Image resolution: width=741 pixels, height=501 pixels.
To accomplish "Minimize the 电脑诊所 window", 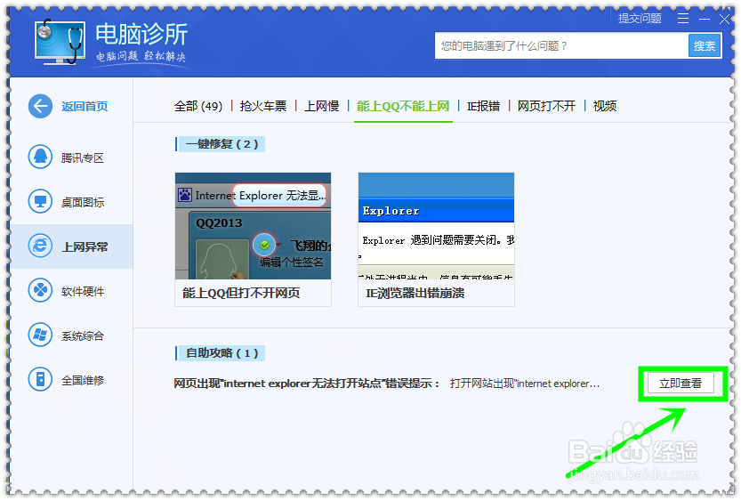I will coord(705,19).
